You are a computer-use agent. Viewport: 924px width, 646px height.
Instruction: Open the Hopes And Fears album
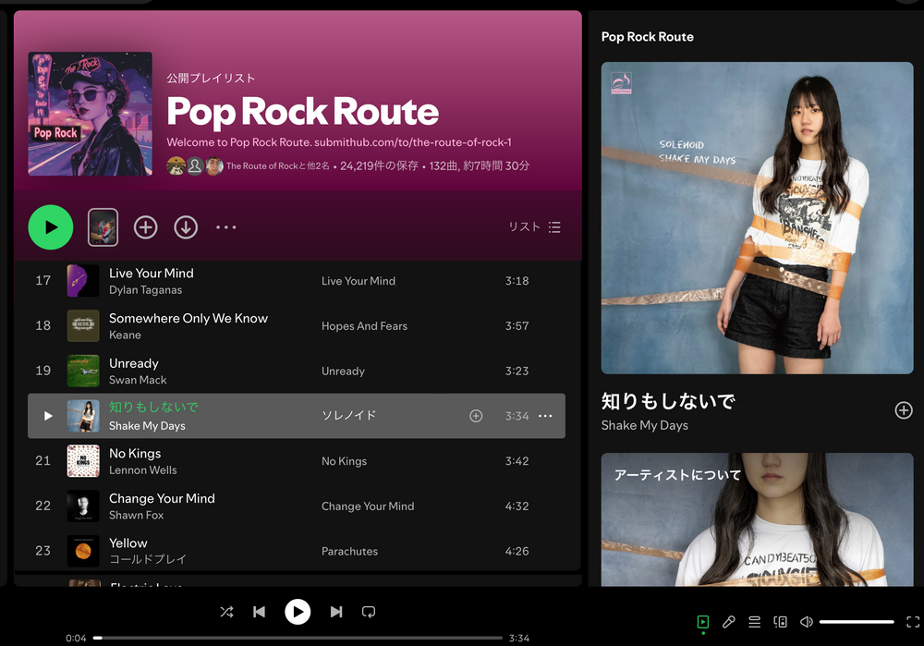tap(364, 326)
